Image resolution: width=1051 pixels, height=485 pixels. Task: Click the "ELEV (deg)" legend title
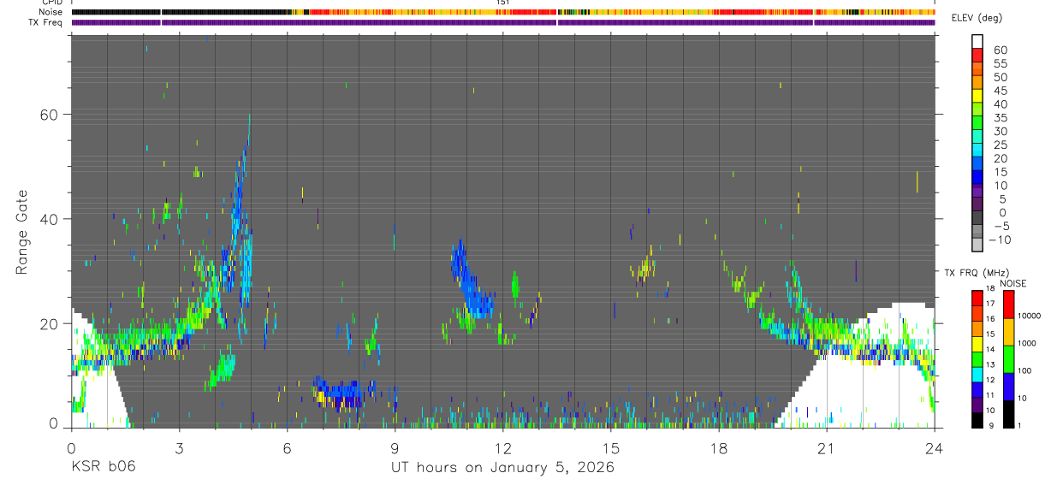pyautogui.click(x=979, y=18)
